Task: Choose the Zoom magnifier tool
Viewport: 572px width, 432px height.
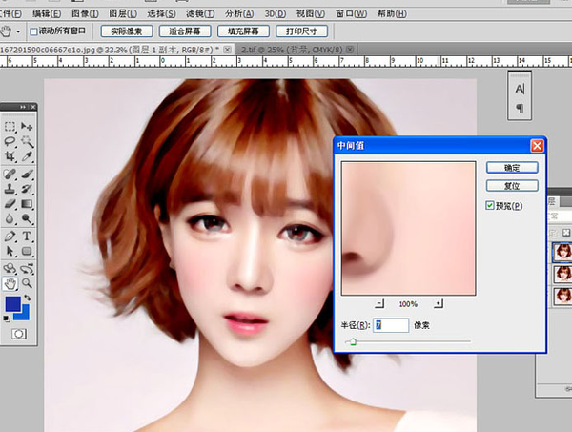Action: click(27, 283)
